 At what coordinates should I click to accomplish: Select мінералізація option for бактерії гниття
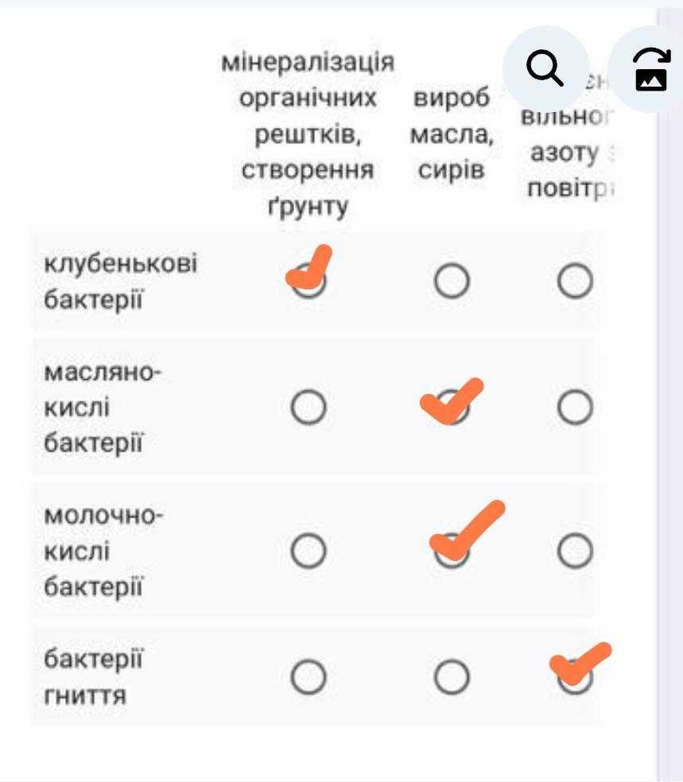[x=309, y=677]
